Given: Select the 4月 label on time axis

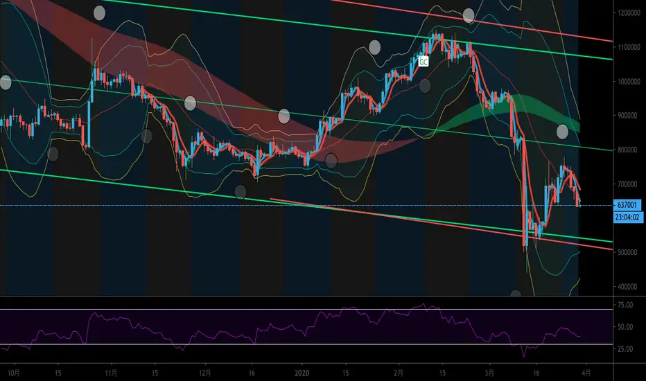Looking at the screenshot, I should coord(586,373).
